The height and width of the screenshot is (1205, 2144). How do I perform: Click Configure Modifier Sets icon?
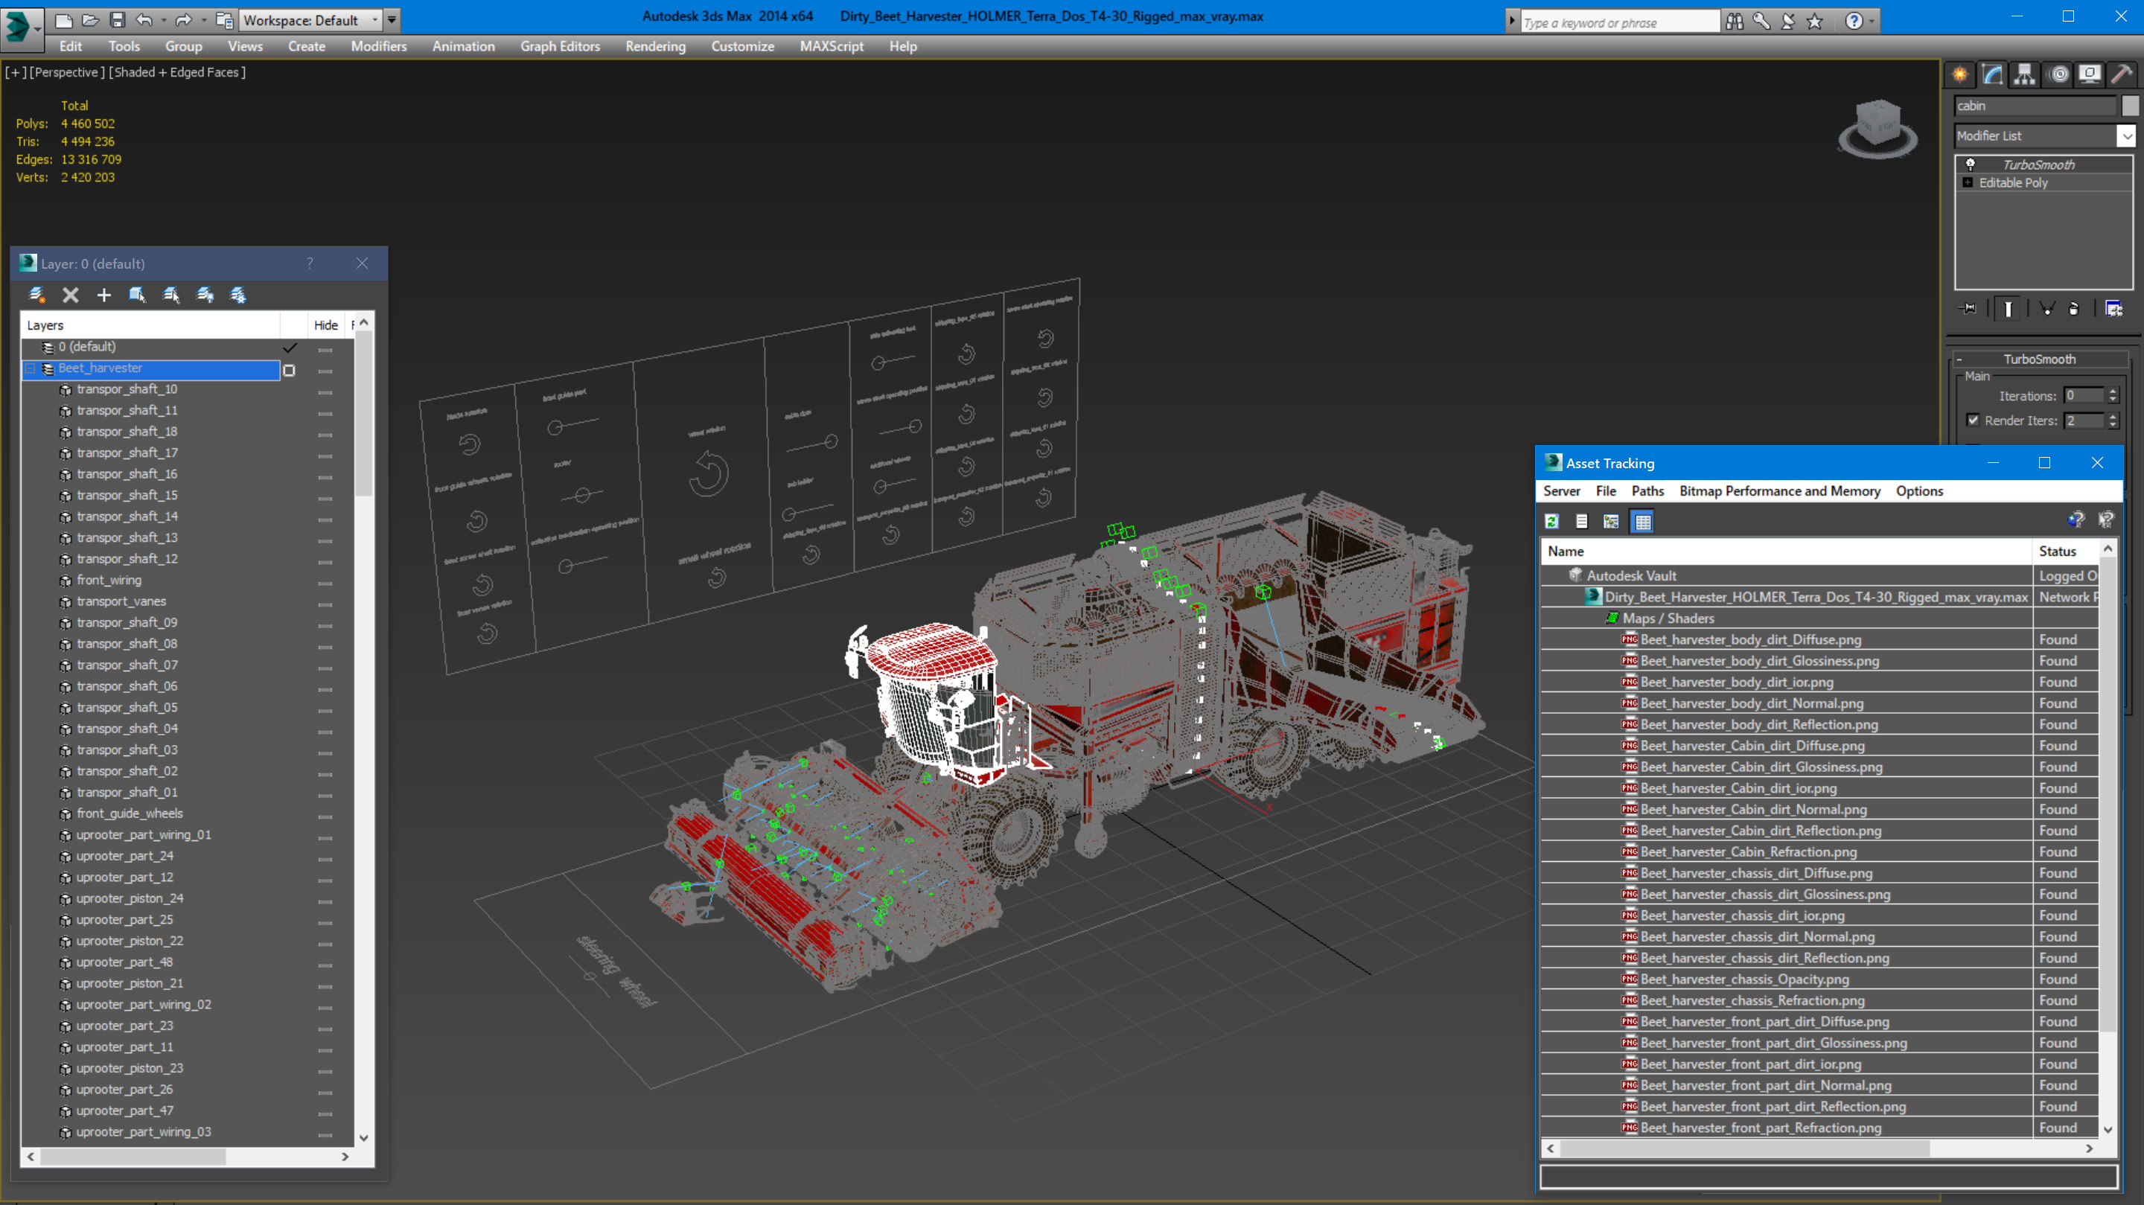click(x=2114, y=309)
